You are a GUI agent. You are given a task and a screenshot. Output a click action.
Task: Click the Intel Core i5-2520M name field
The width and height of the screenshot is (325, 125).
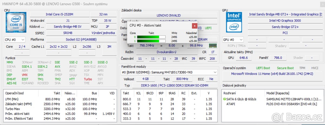click(x=59, y=14)
